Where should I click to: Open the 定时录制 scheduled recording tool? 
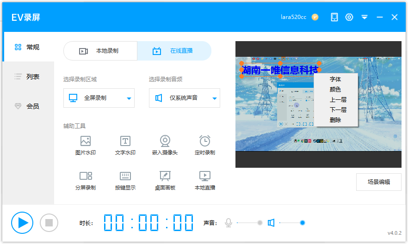tap(204, 141)
